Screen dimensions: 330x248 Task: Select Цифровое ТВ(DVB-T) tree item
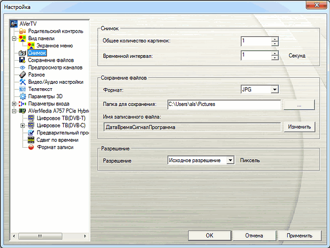[61, 118]
